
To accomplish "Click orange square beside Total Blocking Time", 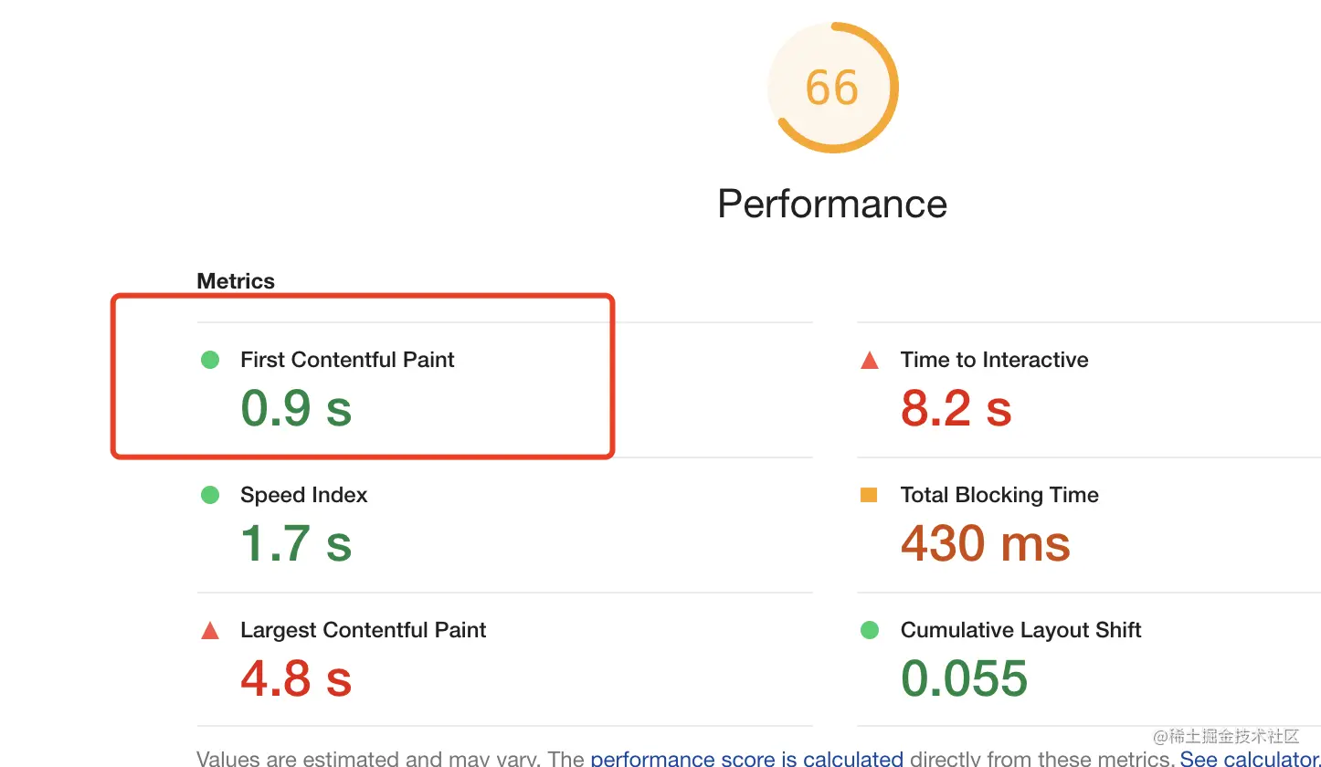I will [x=869, y=495].
